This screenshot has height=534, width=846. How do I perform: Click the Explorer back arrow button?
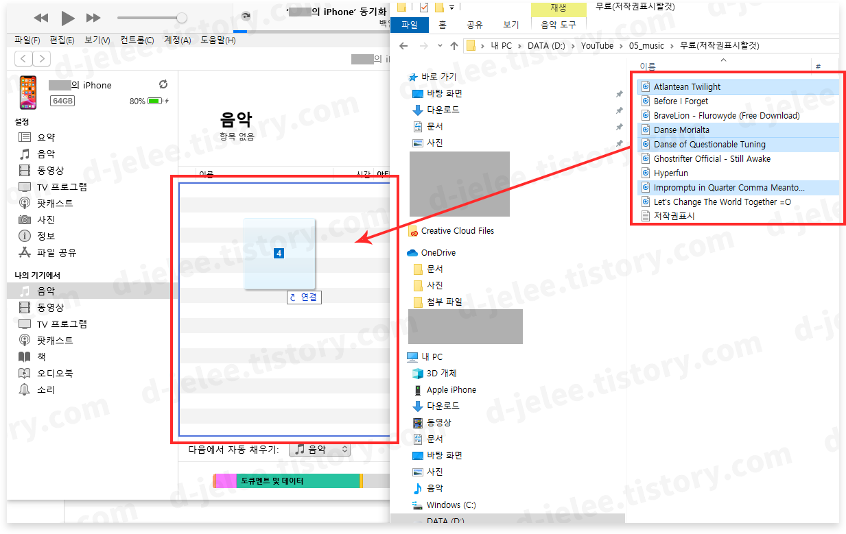[x=403, y=46]
